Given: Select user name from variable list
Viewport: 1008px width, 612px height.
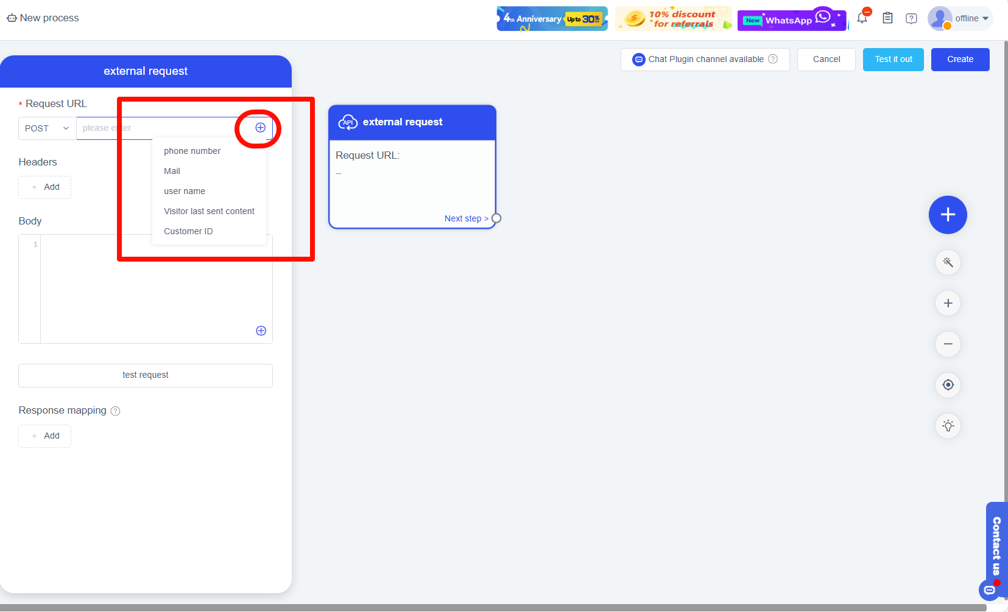Looking at the screenshot, I should tap(209, 191).
